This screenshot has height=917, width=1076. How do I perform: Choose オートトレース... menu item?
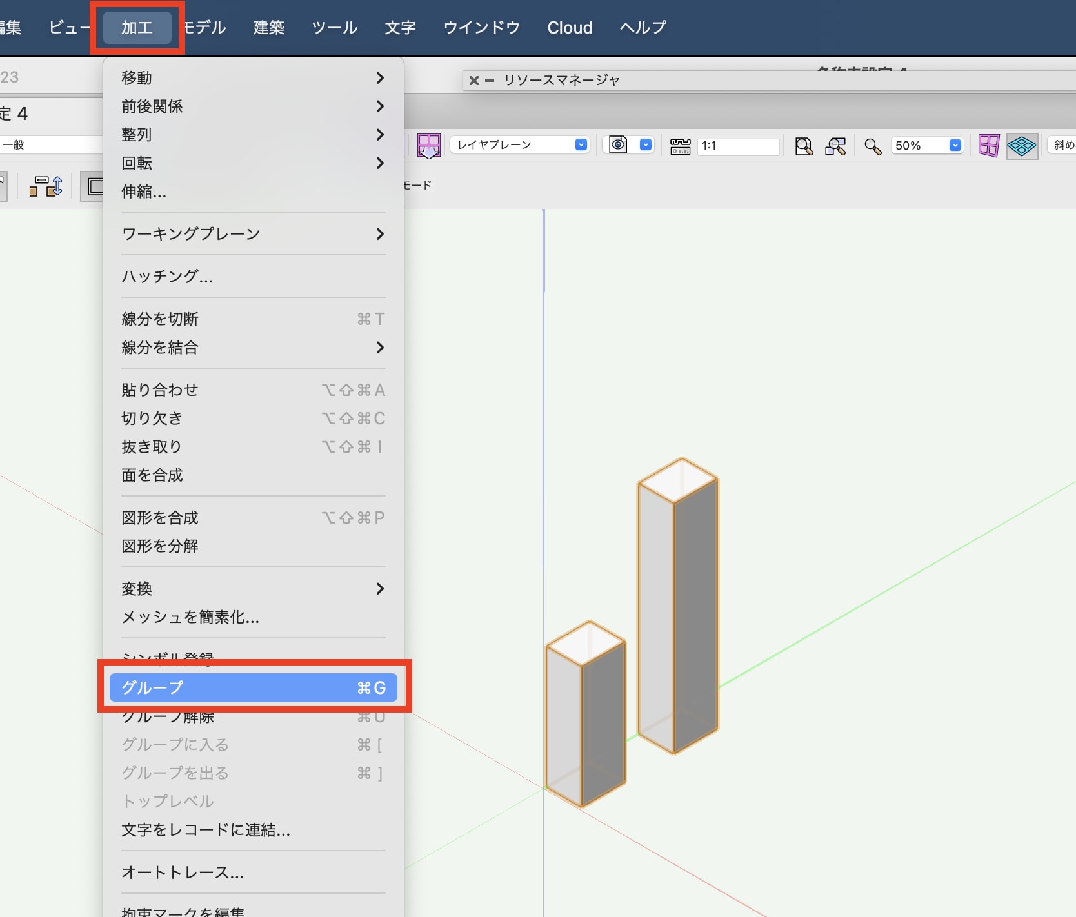254,873
